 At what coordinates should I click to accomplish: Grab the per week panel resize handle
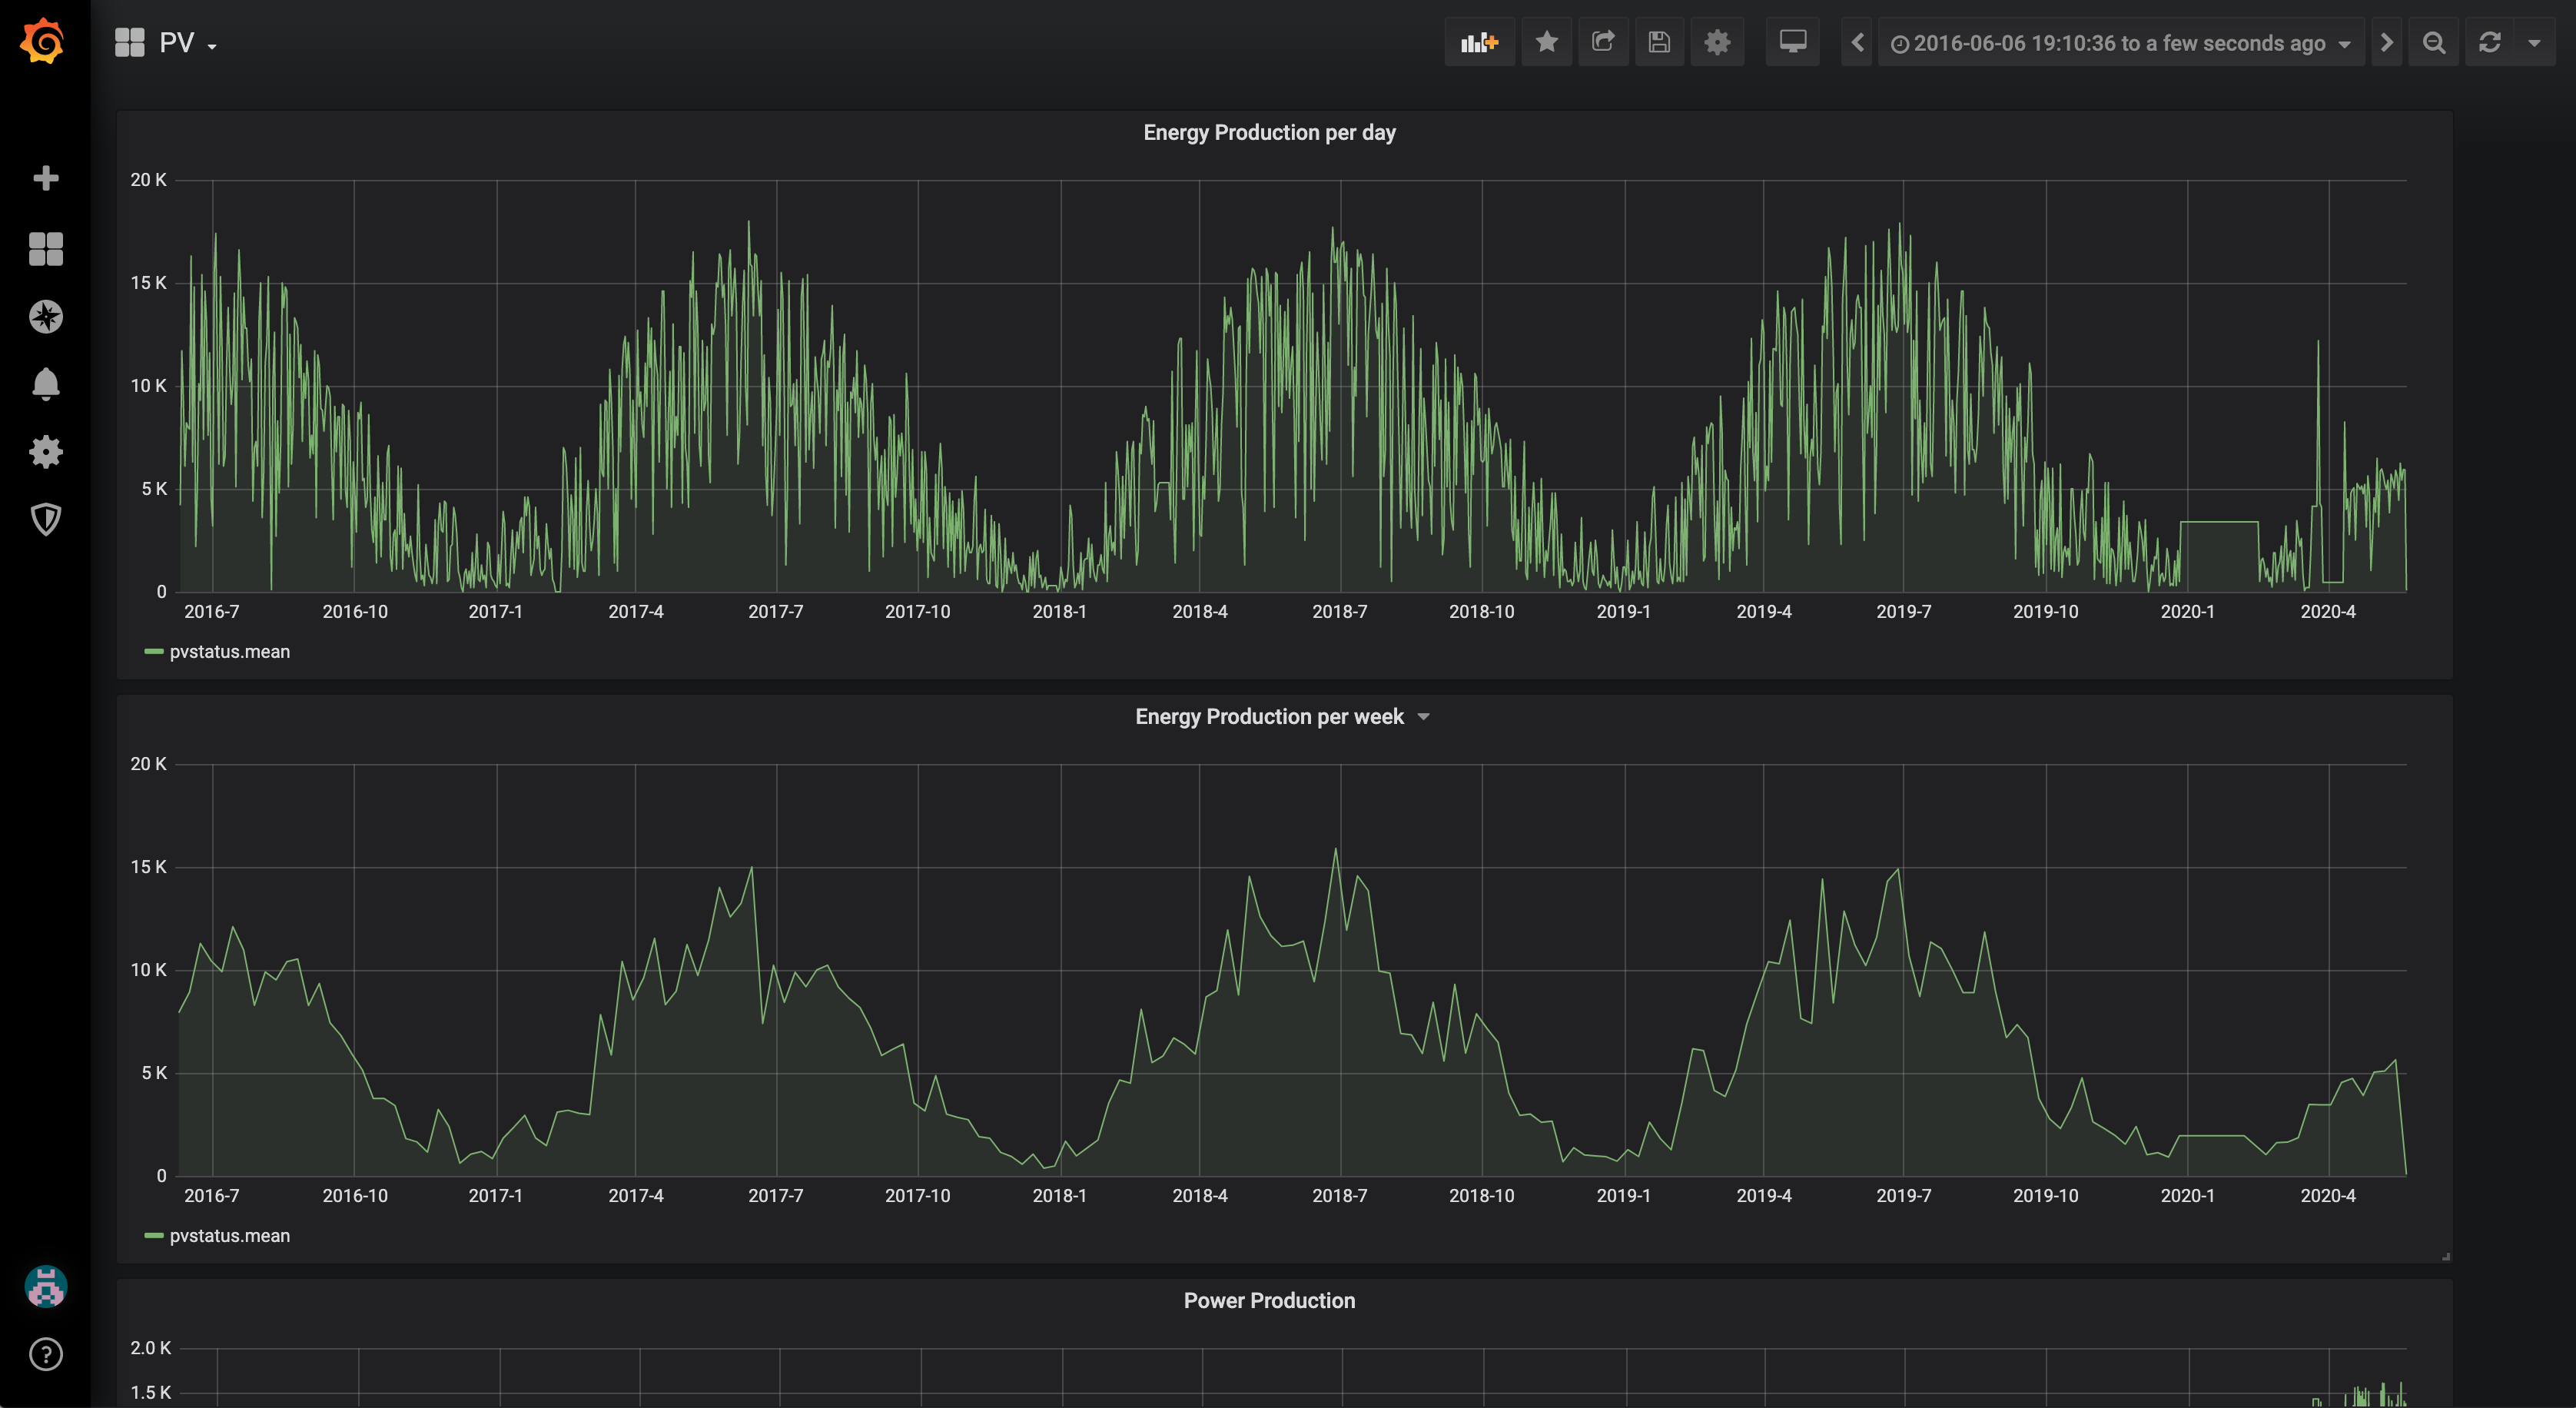2445,1256
